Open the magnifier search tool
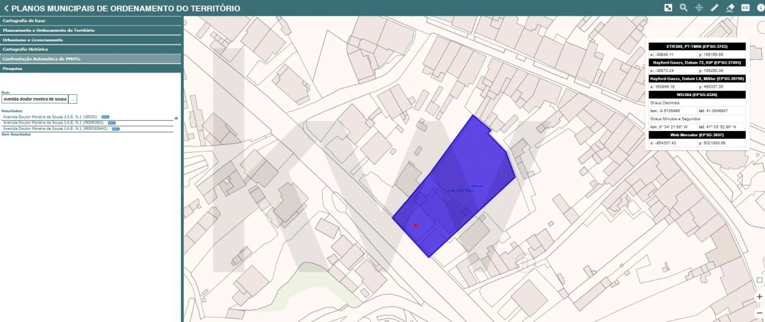The width and height of the screenshot is (765, 322). click(684, 8)
